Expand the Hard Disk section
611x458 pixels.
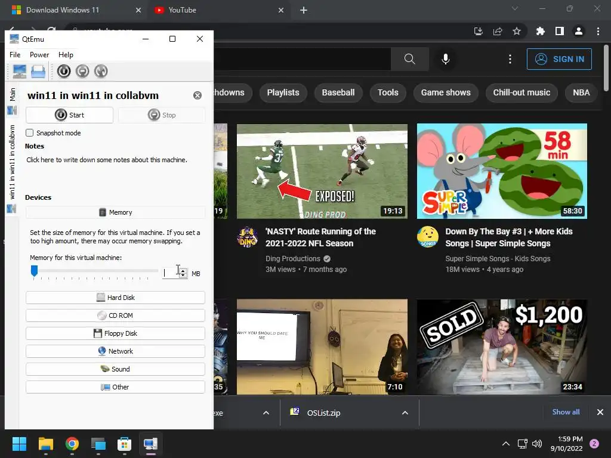(115, 298)
